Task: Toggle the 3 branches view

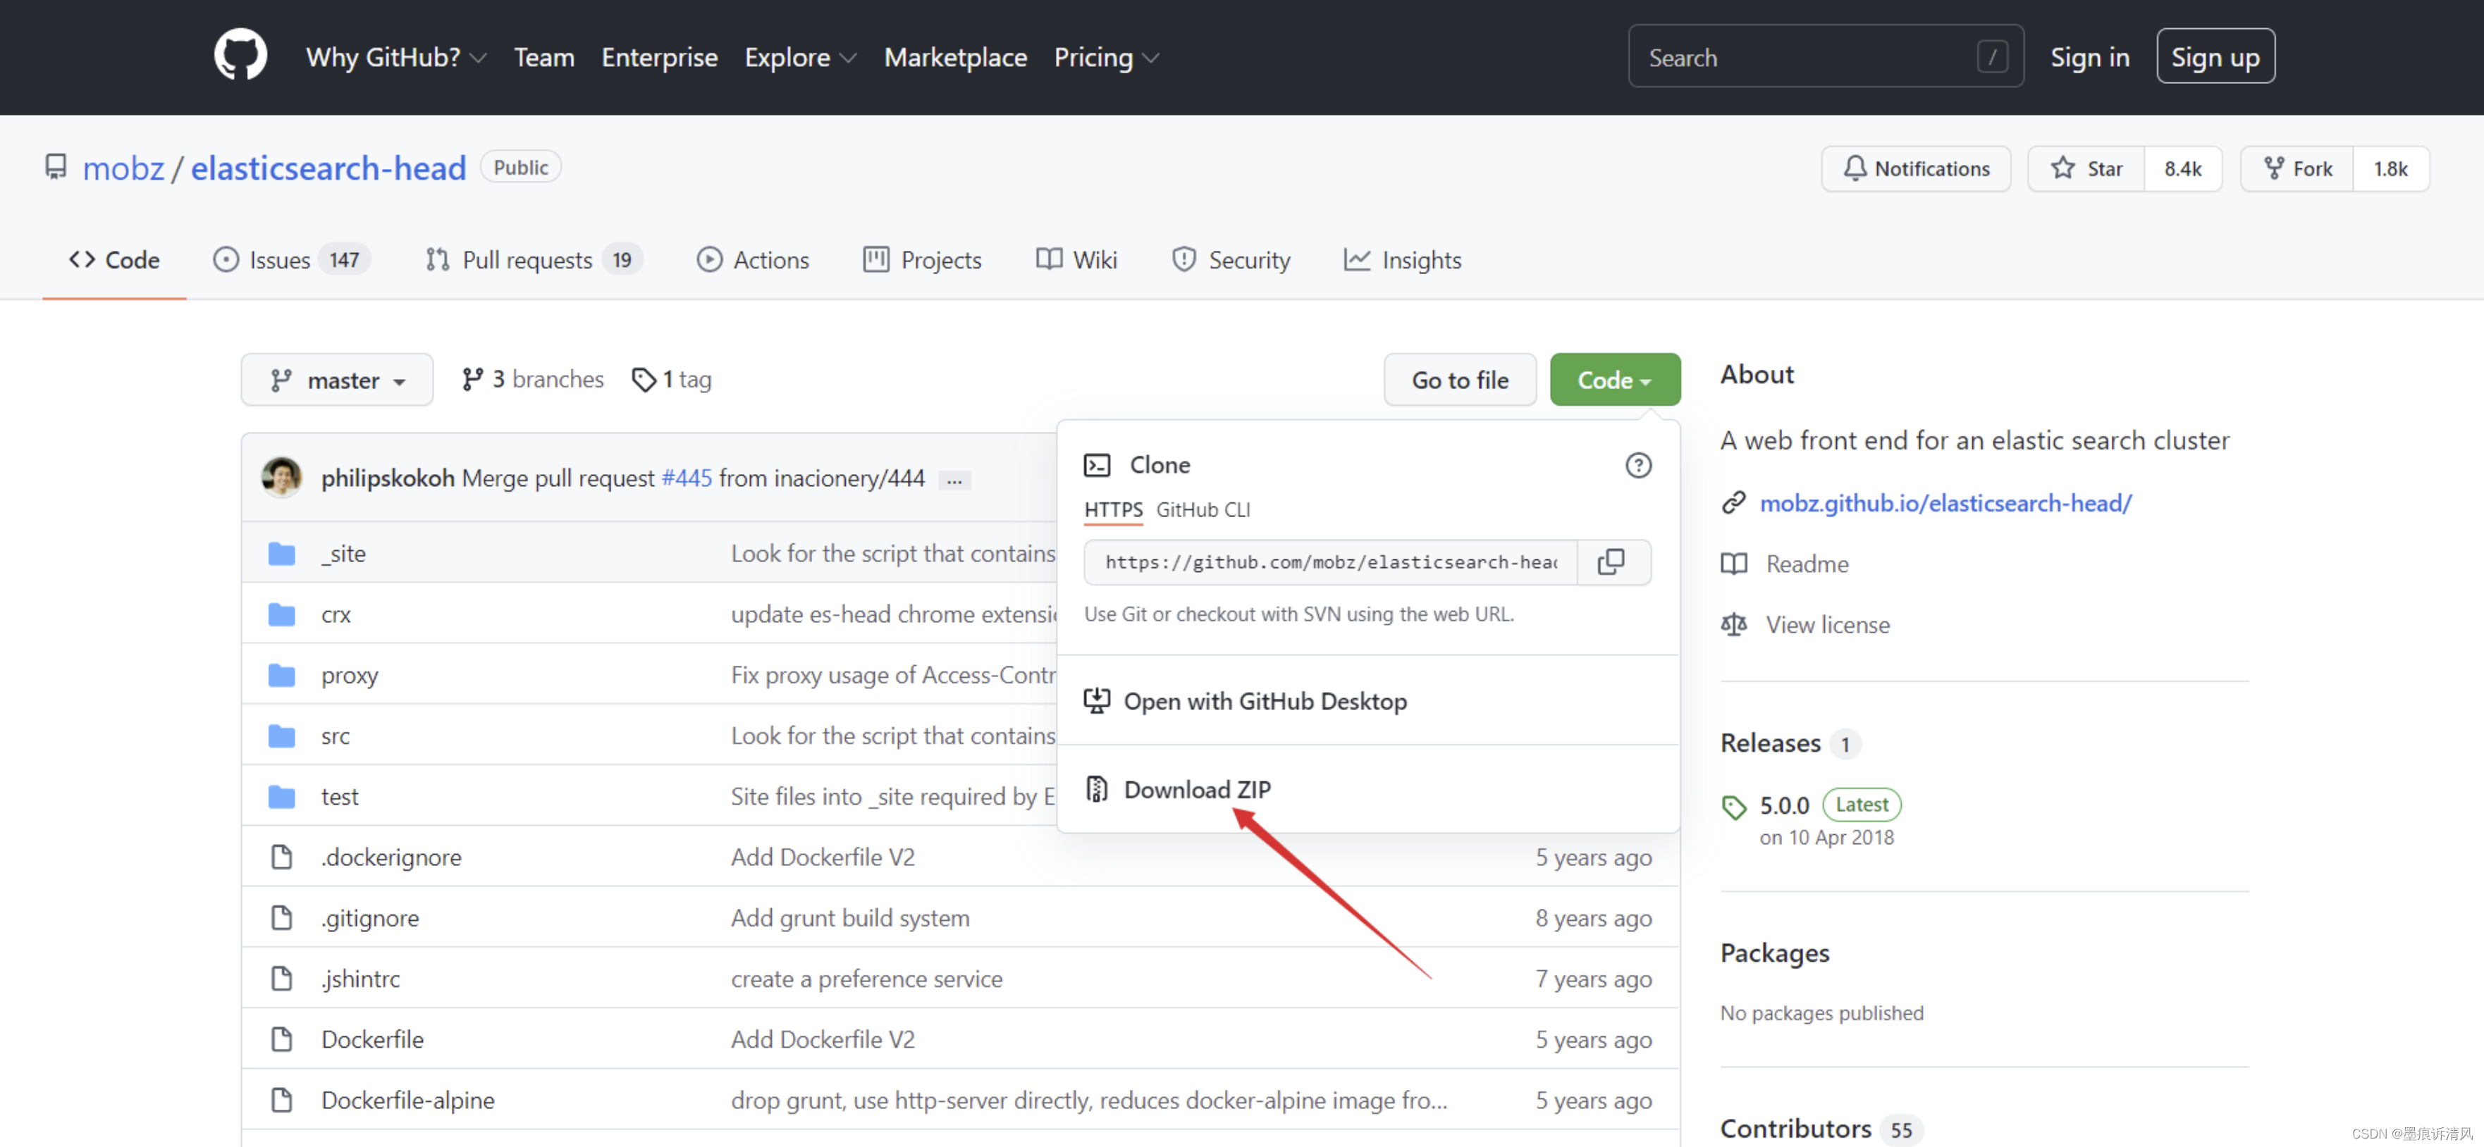Action: 532,378
